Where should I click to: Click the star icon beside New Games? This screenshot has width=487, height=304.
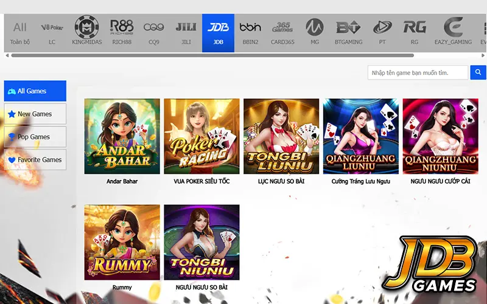pos(12,114)
